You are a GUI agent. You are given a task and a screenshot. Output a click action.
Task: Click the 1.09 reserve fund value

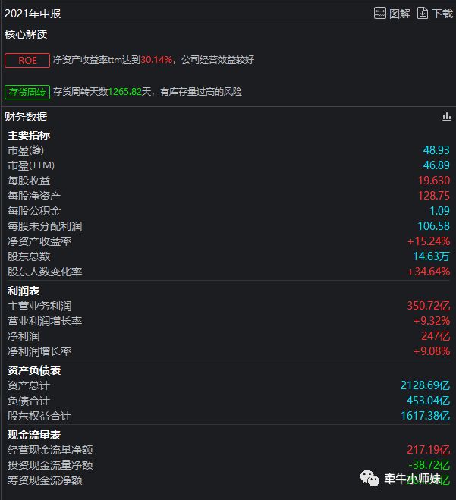coord(440,211)
